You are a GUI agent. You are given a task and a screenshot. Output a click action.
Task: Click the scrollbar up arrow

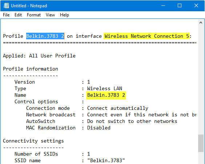point(201,23)
